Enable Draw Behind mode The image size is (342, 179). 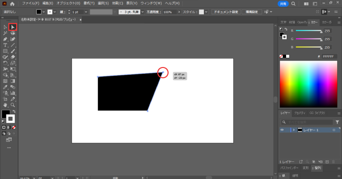pos(9,134)
